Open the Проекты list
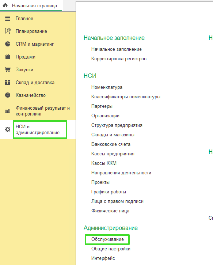The height and width of the screenshot is (265, 213). (100, 182)
